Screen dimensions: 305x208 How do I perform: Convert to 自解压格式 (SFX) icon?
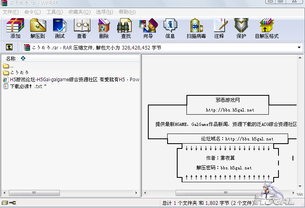(x=267, y=28)
